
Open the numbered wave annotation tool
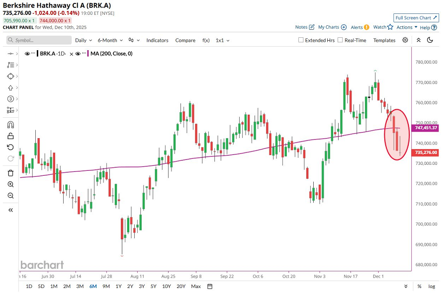tap(10, 99)
